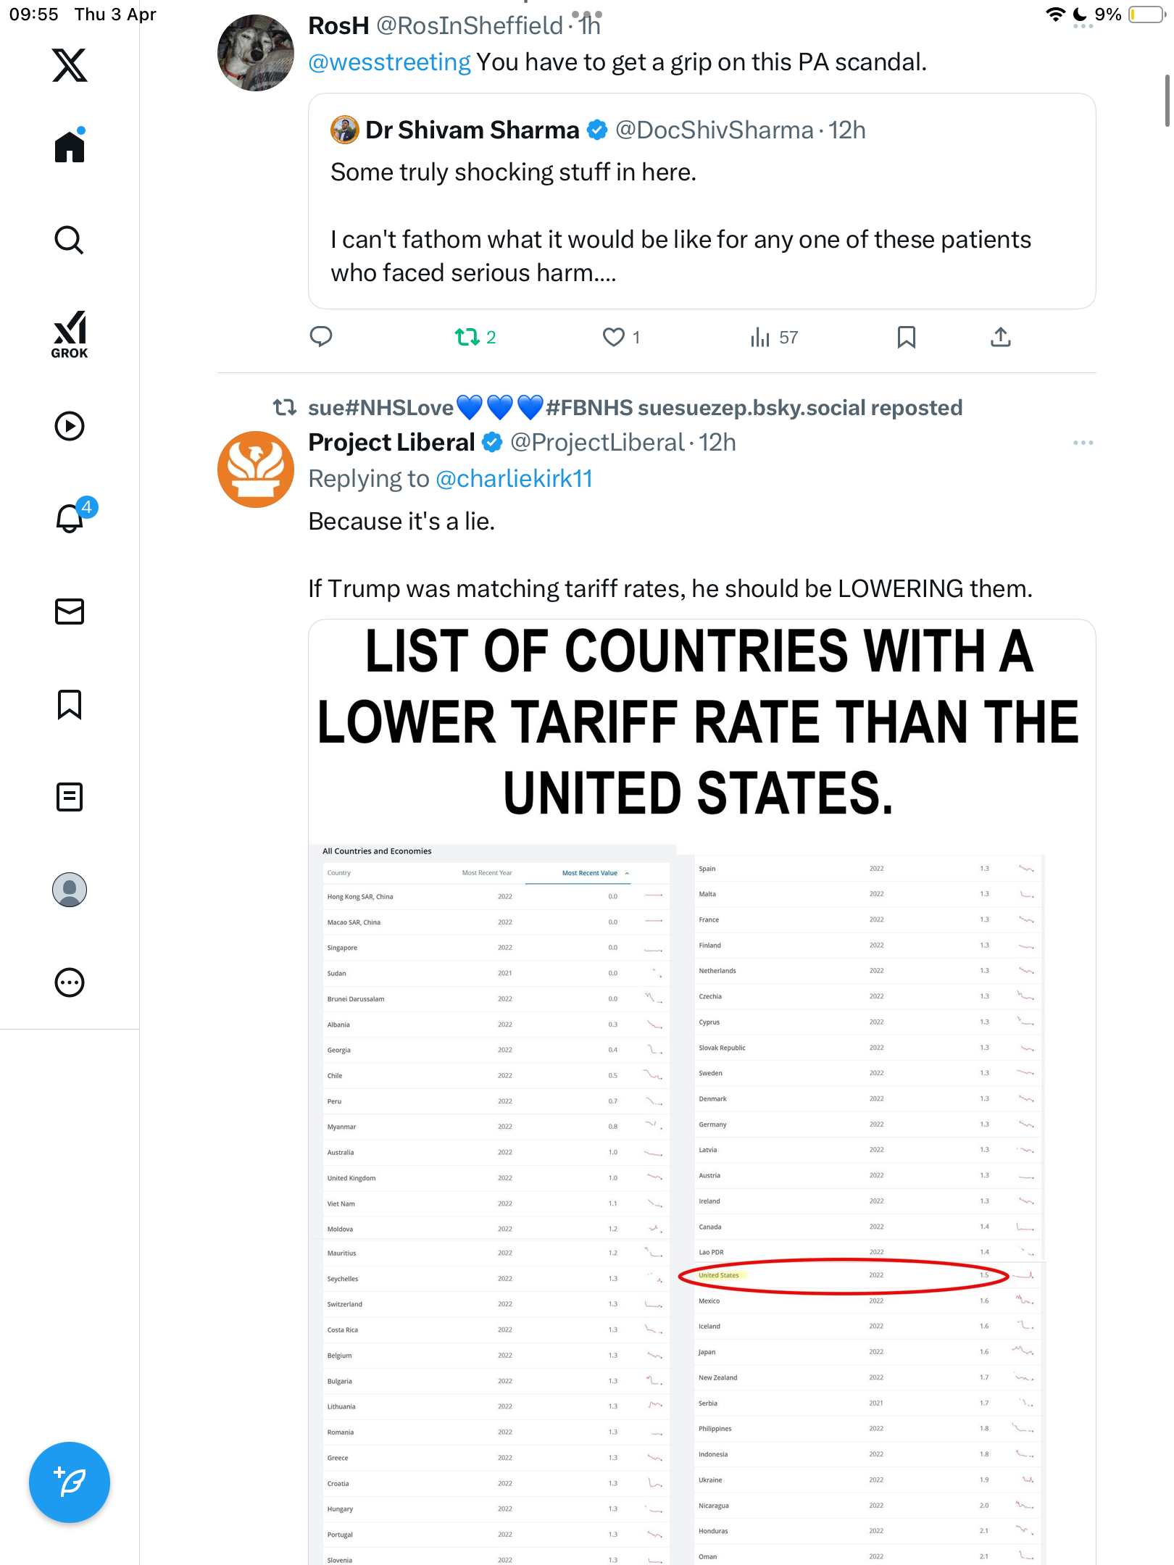Open the X logo home

click(x=70, y=65)
